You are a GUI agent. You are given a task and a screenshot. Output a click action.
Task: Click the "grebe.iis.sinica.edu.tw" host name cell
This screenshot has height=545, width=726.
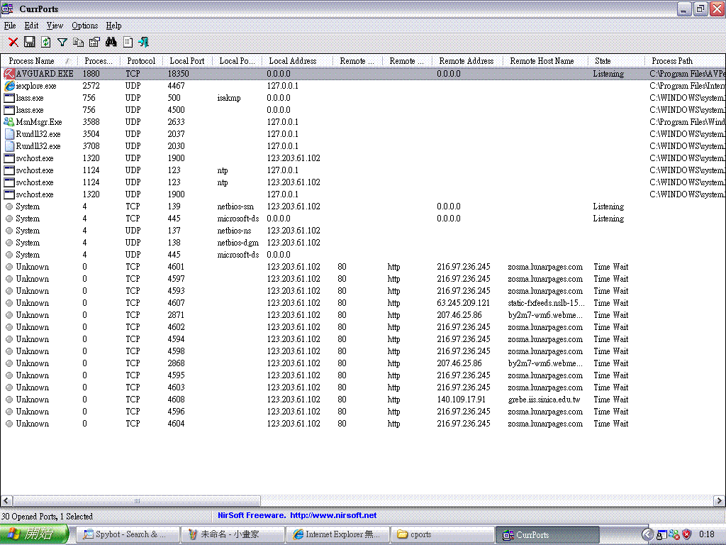point(544,399)
